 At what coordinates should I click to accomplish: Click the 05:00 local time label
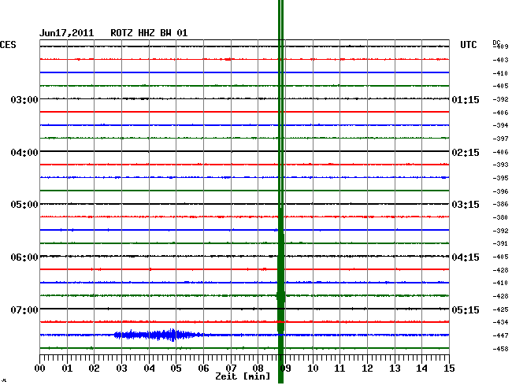coord(24,205)
